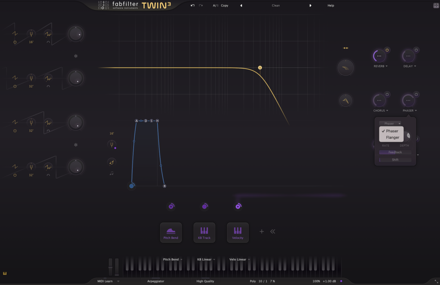Image resolution: width=440 pixels, height=285 pixels.
Task: Click the add modulation source plus icon
Action: pyautogui.click(x=261, y=231)
